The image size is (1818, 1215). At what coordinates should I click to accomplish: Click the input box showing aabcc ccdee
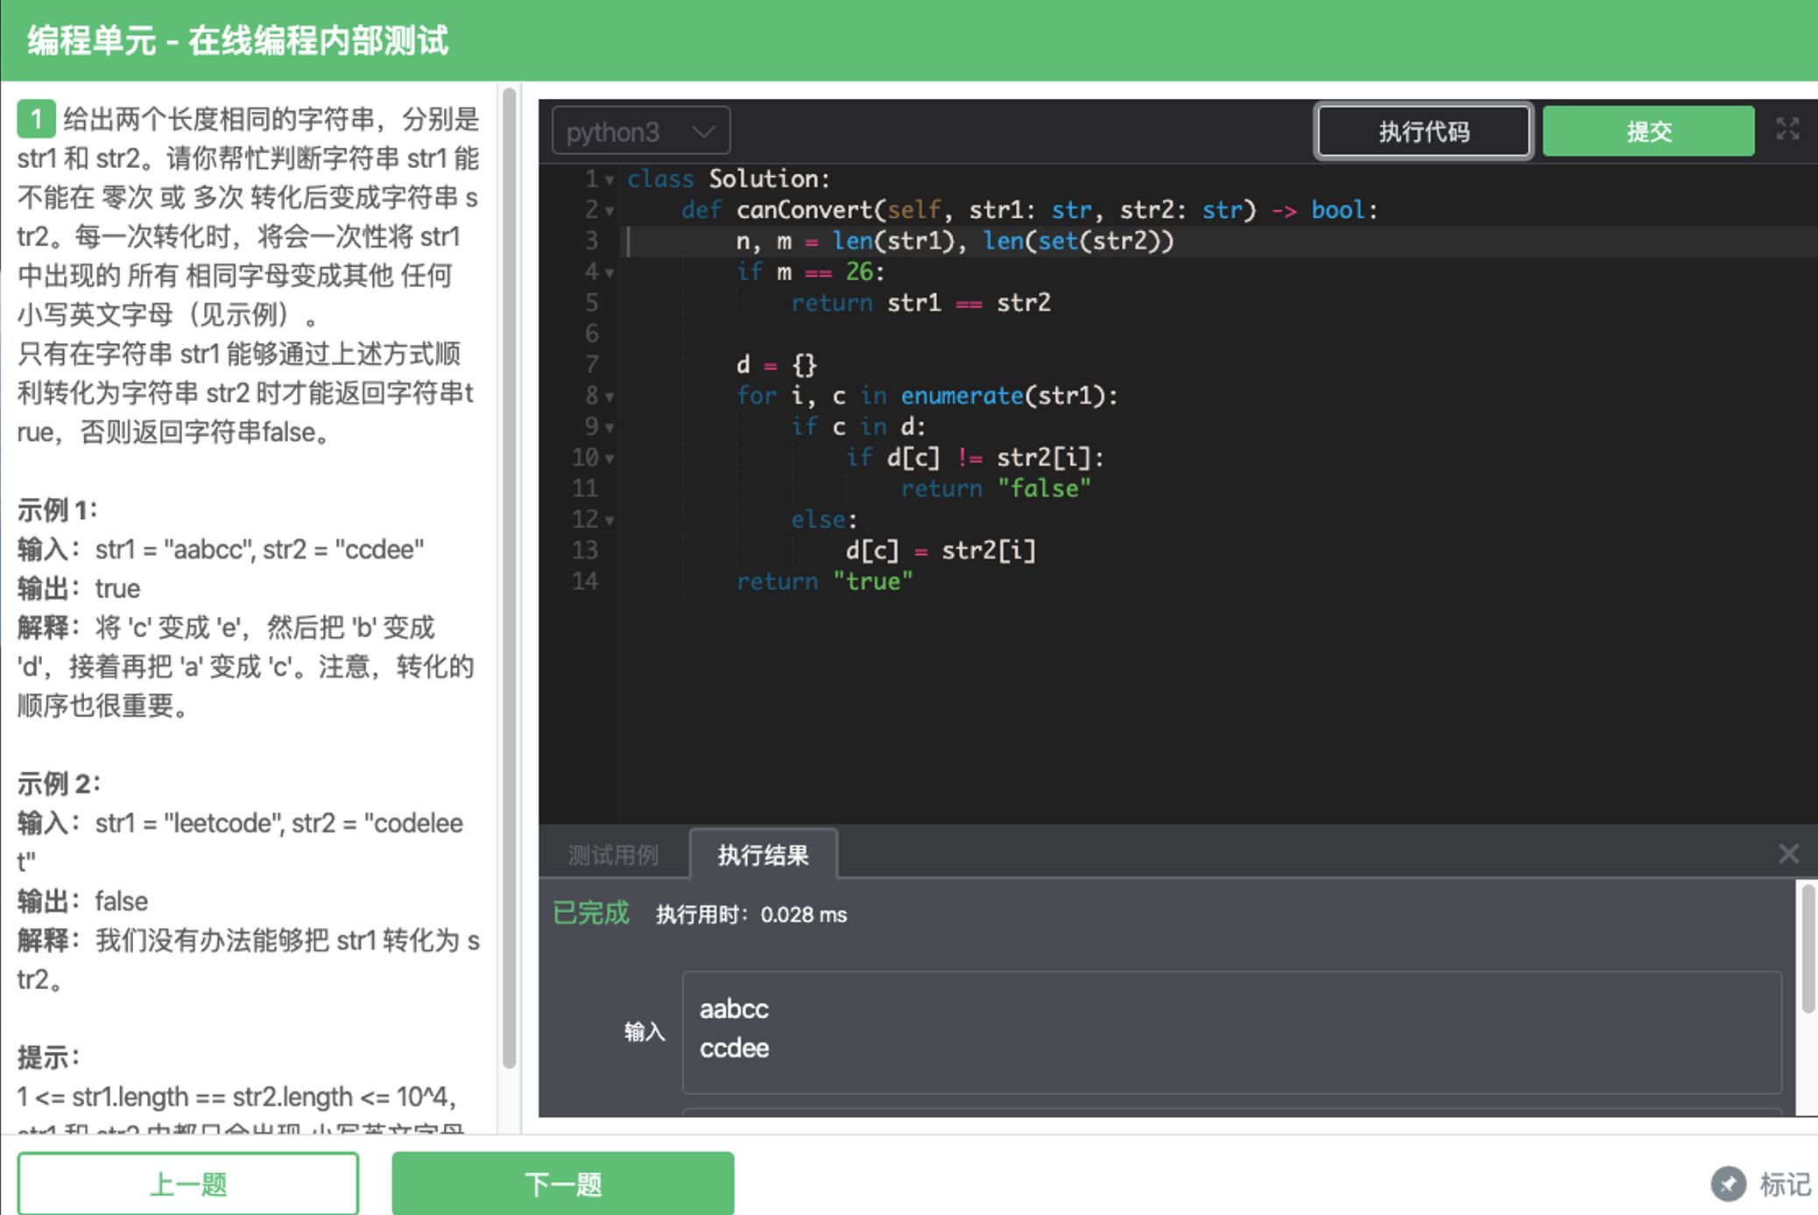point(1232,1031)
